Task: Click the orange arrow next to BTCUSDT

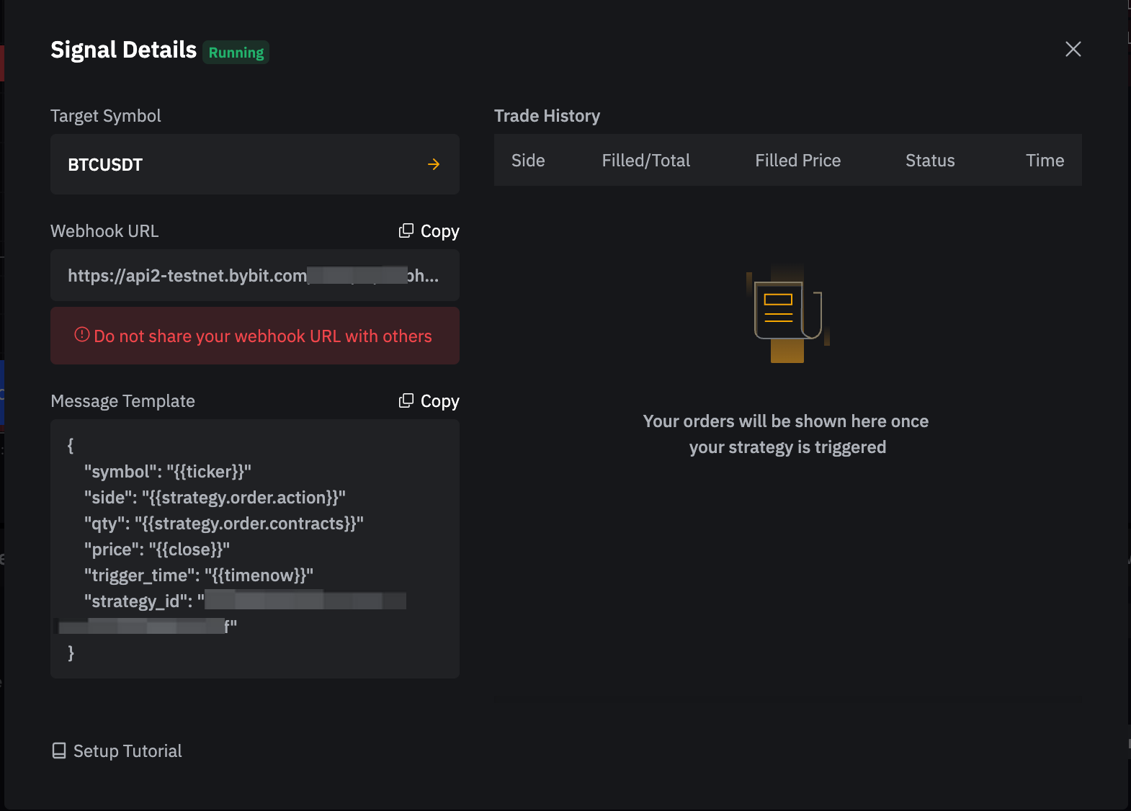Action: (x=434, y=164)
